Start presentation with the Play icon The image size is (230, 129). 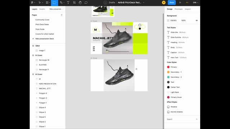point(180,3)
